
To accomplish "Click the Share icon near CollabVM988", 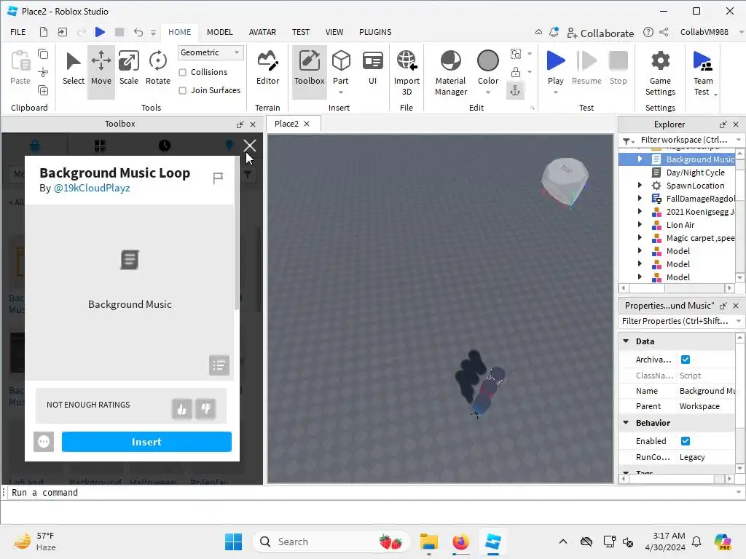I will [664, 32].
